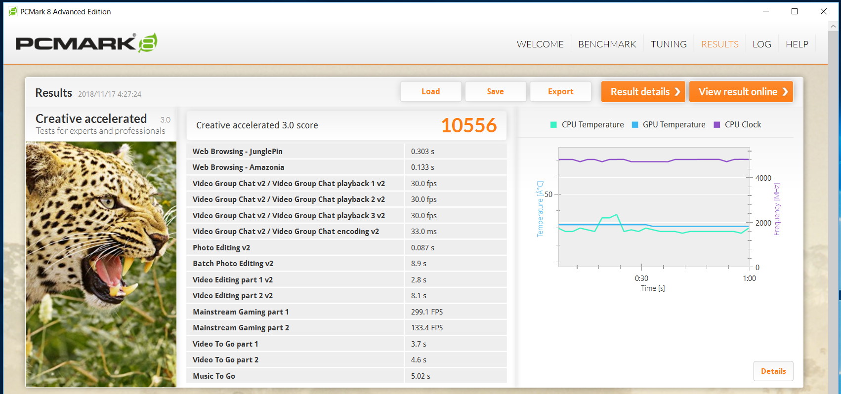Click the results timestamp 2018/11/17 4:27:24

(110, 94)
